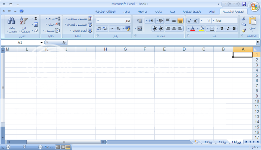Screen dimensions: 261x150
Task: Open Format as Table dropdown
Action: [x=78, y=24]
